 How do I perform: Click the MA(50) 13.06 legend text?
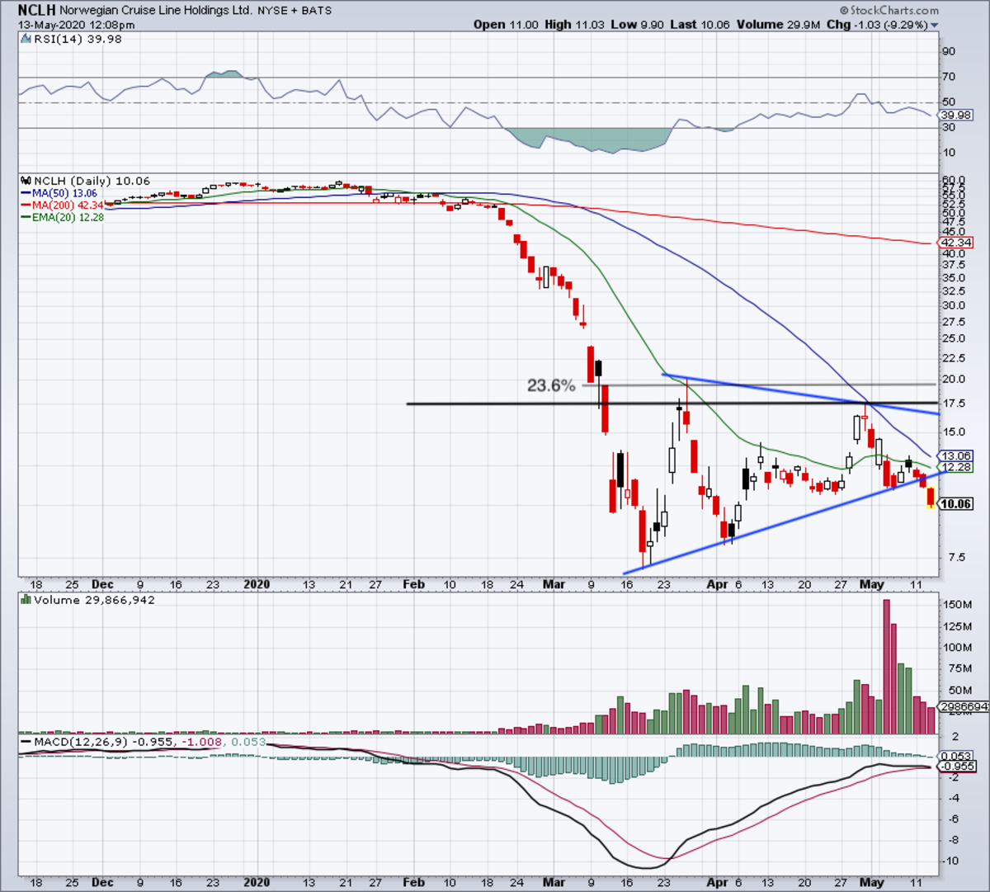tap(64, 193)
